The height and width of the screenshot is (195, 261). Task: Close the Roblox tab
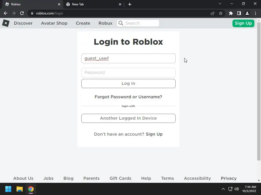(x=59, y=4)
